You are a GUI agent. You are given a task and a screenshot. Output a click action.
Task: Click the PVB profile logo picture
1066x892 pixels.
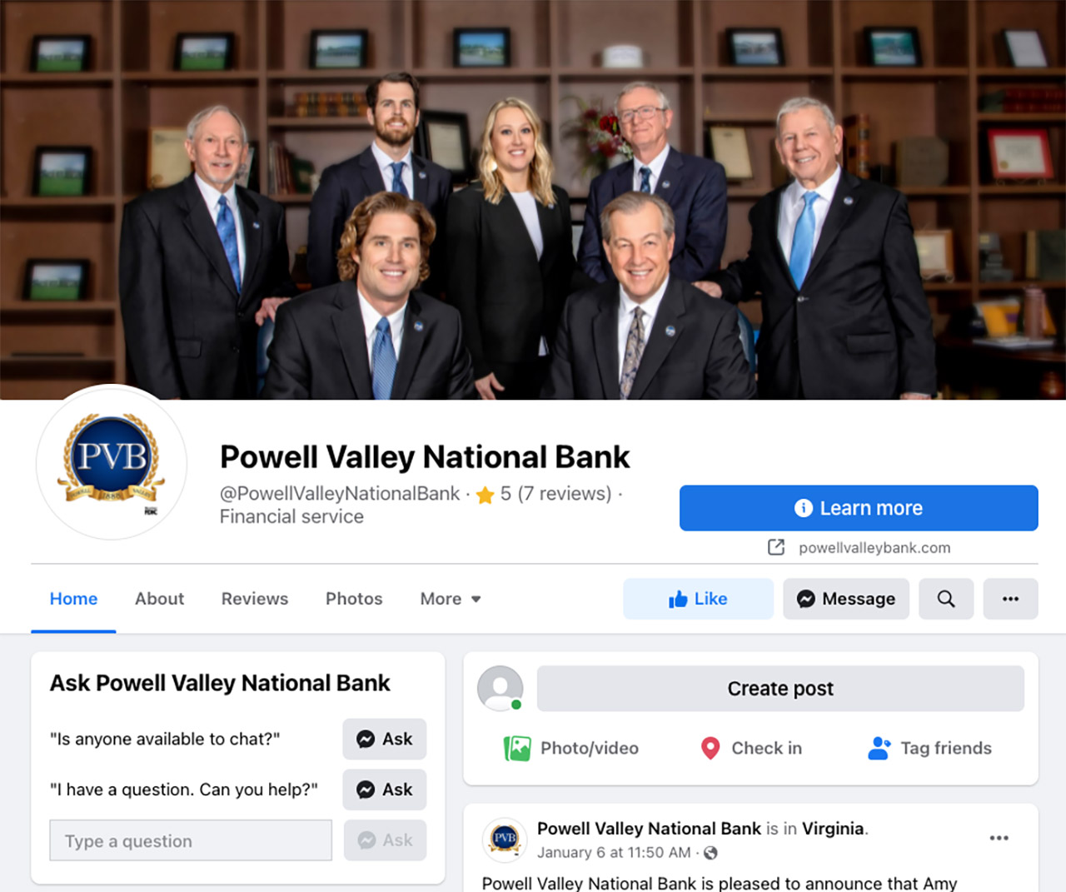click(x=112, y=462)
